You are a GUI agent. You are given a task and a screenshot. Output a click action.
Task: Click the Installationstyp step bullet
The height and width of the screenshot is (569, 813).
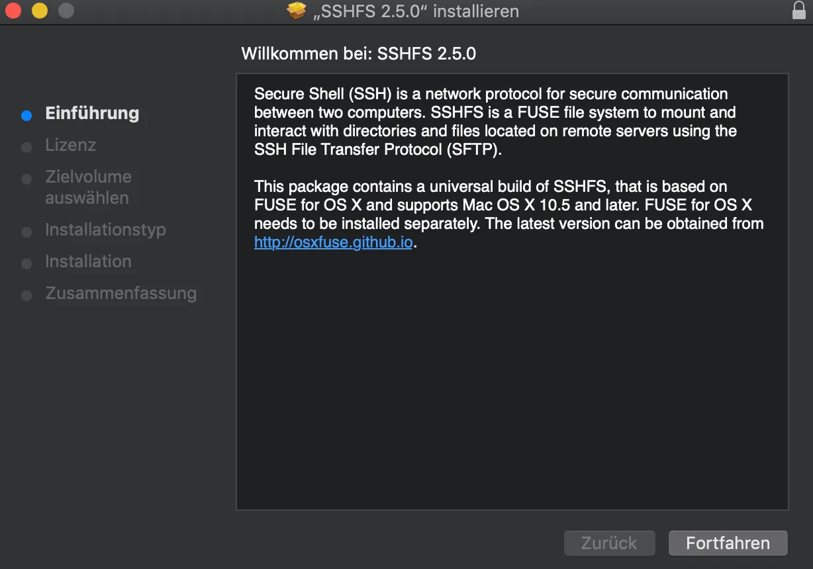point(26,232)
